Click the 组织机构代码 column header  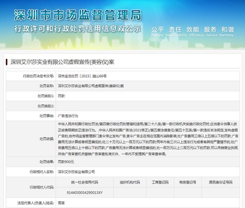(x=130, y=182)
